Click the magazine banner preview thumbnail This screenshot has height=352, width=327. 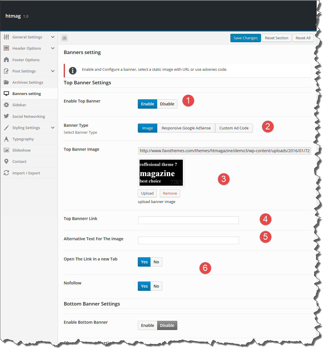pos(161,173)
